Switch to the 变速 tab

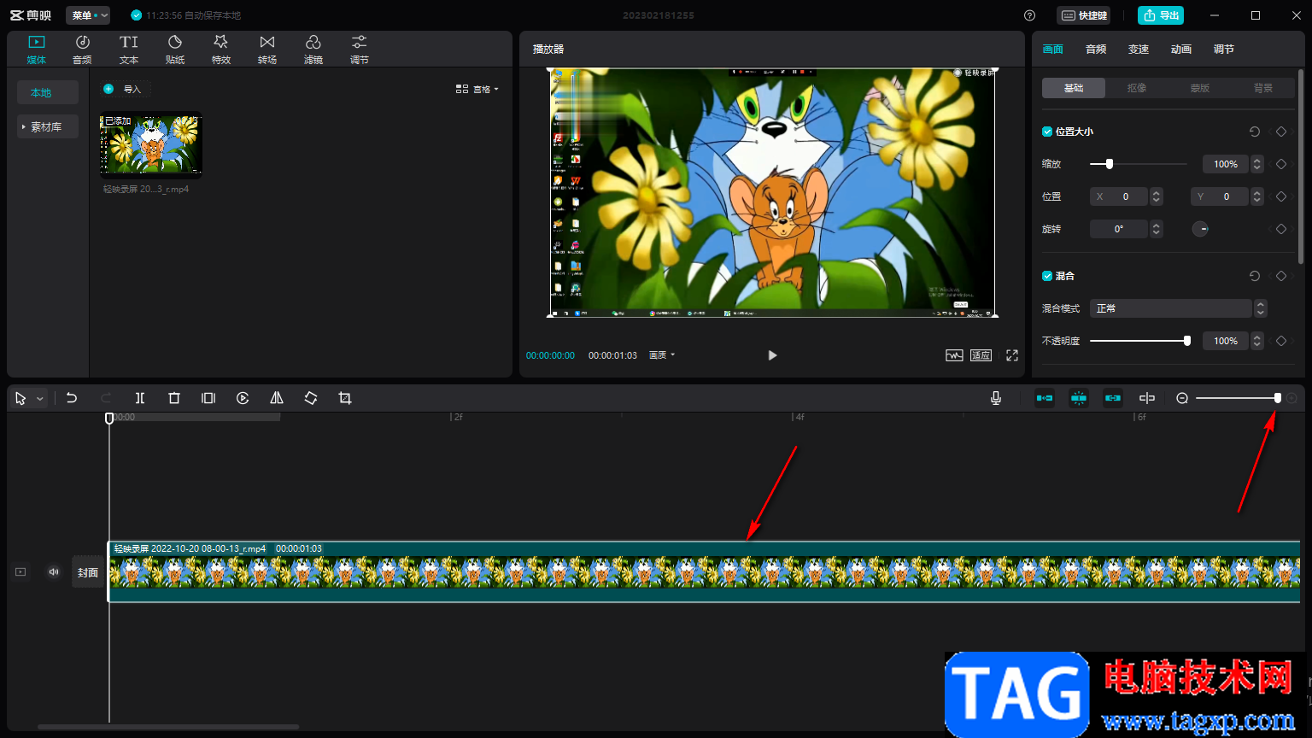pyautogui.click(x=1139, y=50)
